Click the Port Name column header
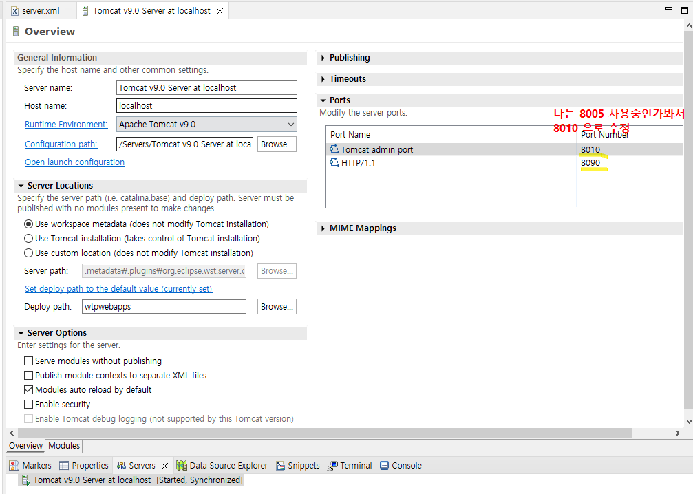This screenshot has height=494, width=693. click(350, 134)
